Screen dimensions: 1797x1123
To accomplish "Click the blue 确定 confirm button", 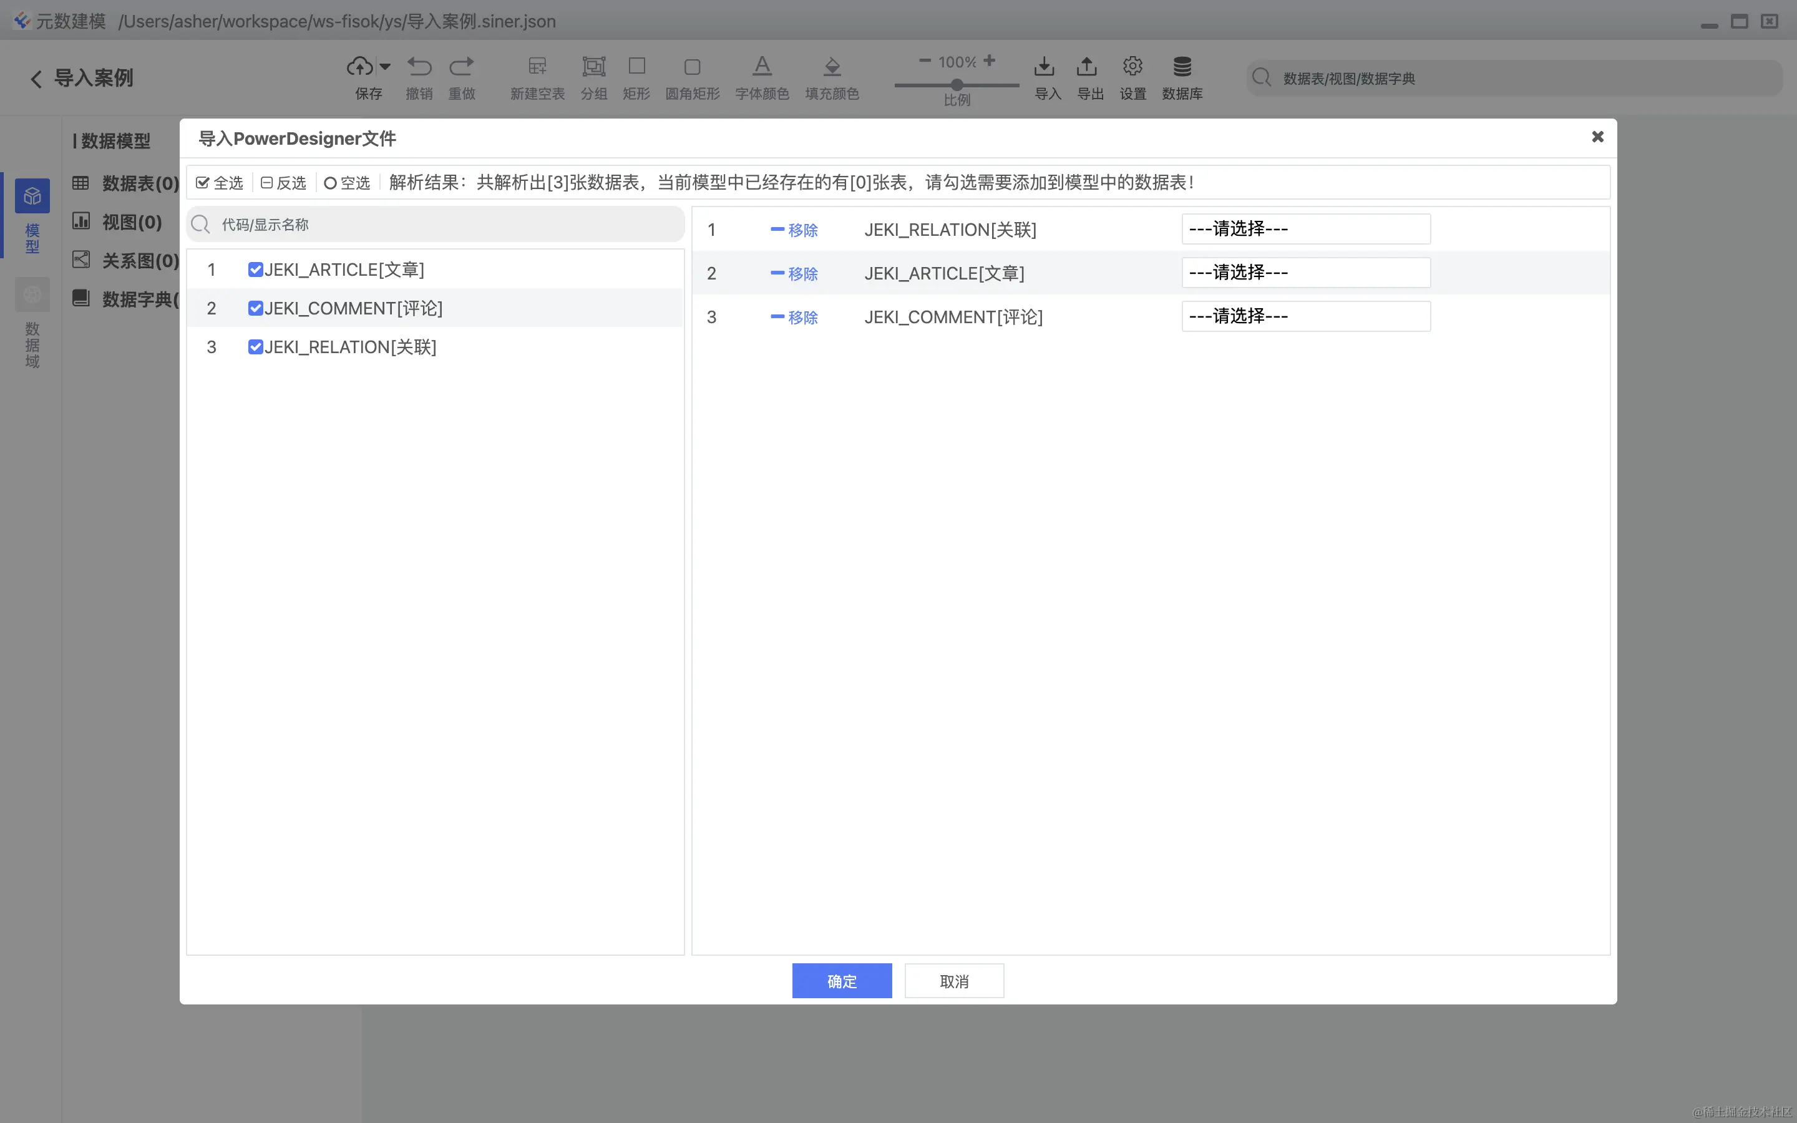I will [x=841, y=980].
